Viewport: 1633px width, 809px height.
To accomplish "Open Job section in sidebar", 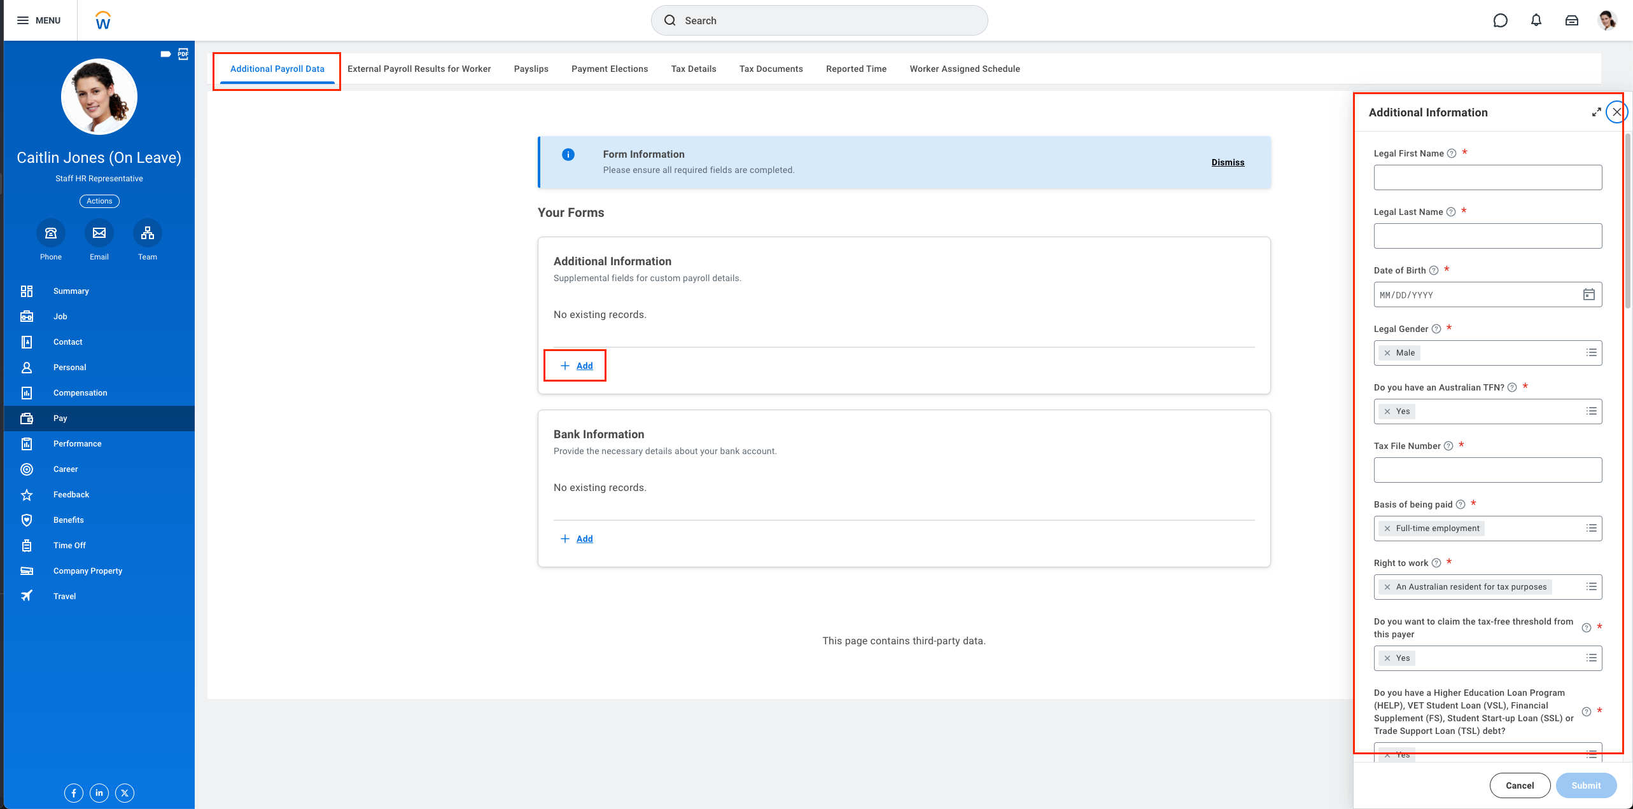I will tap(99, 316).
